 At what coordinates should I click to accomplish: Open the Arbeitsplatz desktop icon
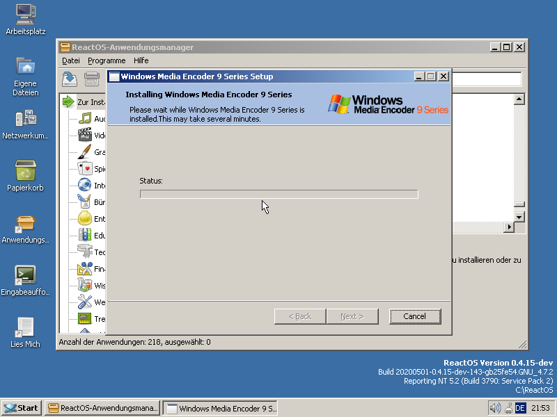pos(26,19)
